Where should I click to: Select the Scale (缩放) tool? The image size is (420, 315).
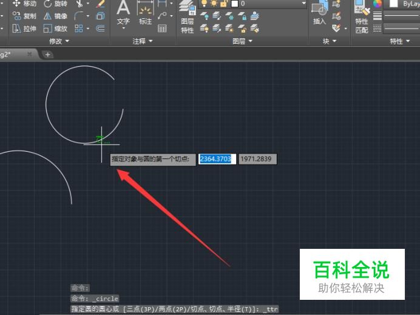coord(55,29)
